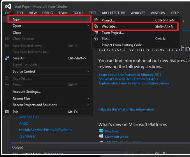This screenshot has width=190, height=157.
Task: Expand the New submenu arrow
Action: [x=88, y=19]
